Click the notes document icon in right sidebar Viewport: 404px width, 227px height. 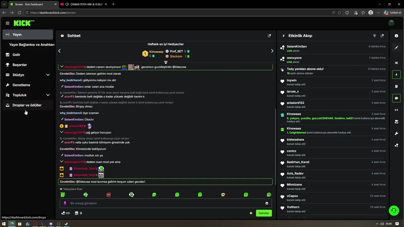[x=396, y=86]
